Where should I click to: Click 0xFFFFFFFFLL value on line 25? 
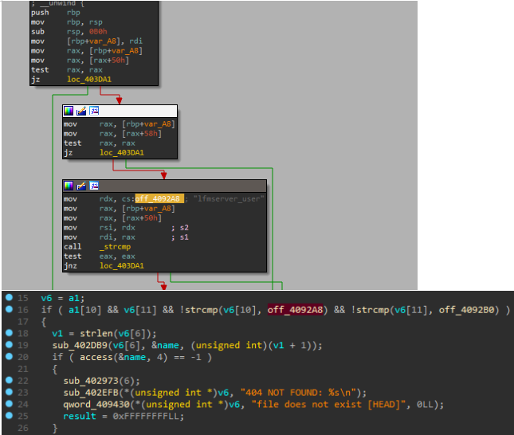[x=146, y=417]
